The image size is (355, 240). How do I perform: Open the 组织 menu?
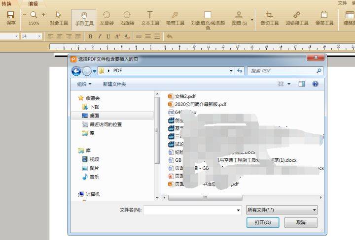click(x=84, y=84)
